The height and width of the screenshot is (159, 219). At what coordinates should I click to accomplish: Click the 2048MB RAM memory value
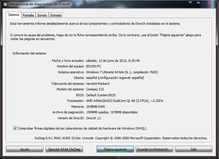[x=95, y=107]
